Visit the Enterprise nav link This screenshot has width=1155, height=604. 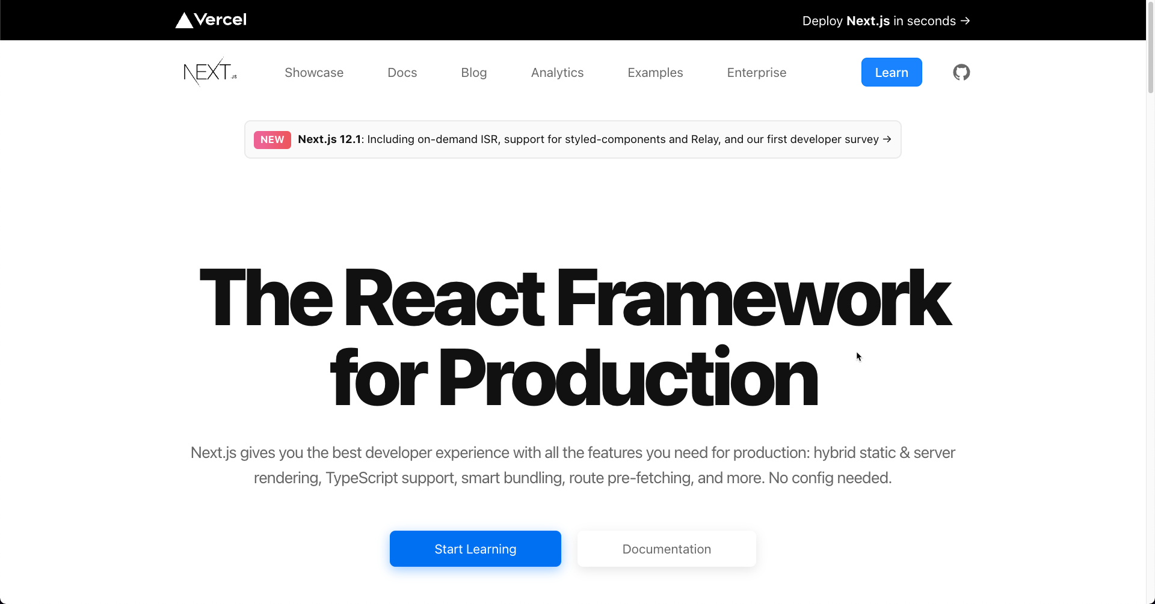click(x=757, y=73)
